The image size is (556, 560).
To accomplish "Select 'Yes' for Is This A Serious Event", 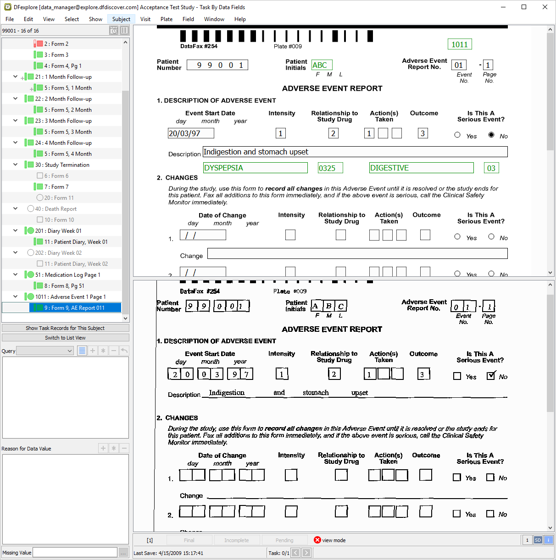I will [x=457, y=135].
